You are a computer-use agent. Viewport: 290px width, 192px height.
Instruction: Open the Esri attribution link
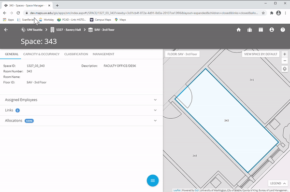click(196, 190)
